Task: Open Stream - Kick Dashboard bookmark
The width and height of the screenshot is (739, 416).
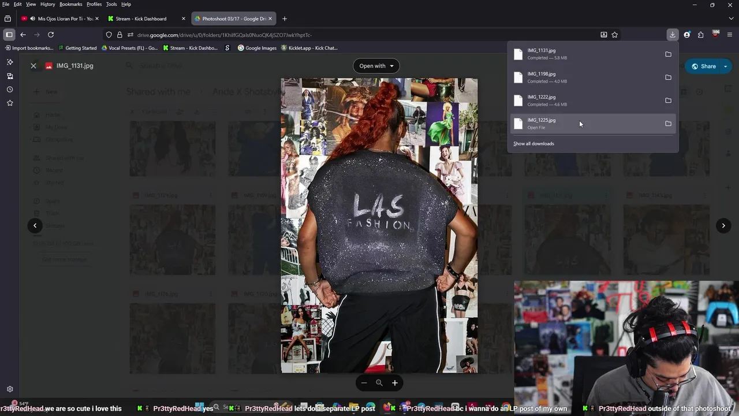Action: [x=191, y=48]
